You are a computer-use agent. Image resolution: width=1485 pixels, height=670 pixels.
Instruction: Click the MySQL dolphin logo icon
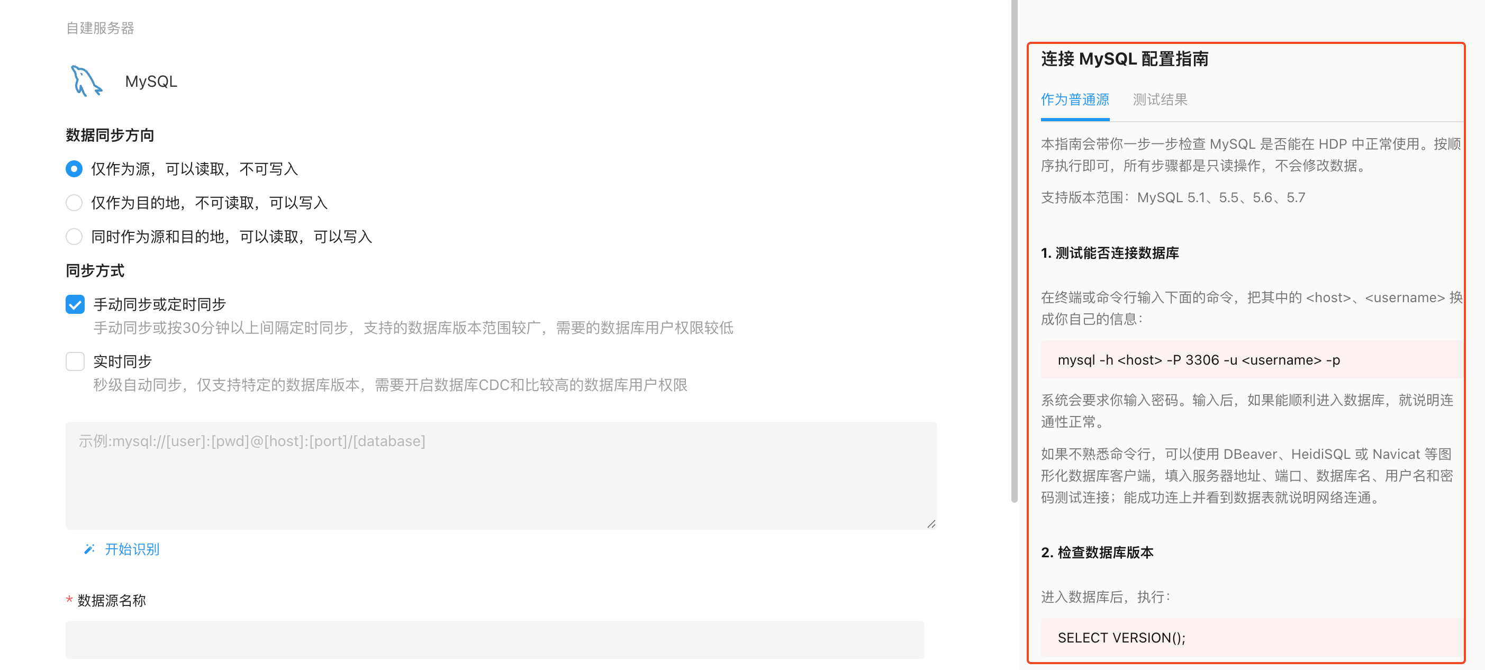pos(86,82)
